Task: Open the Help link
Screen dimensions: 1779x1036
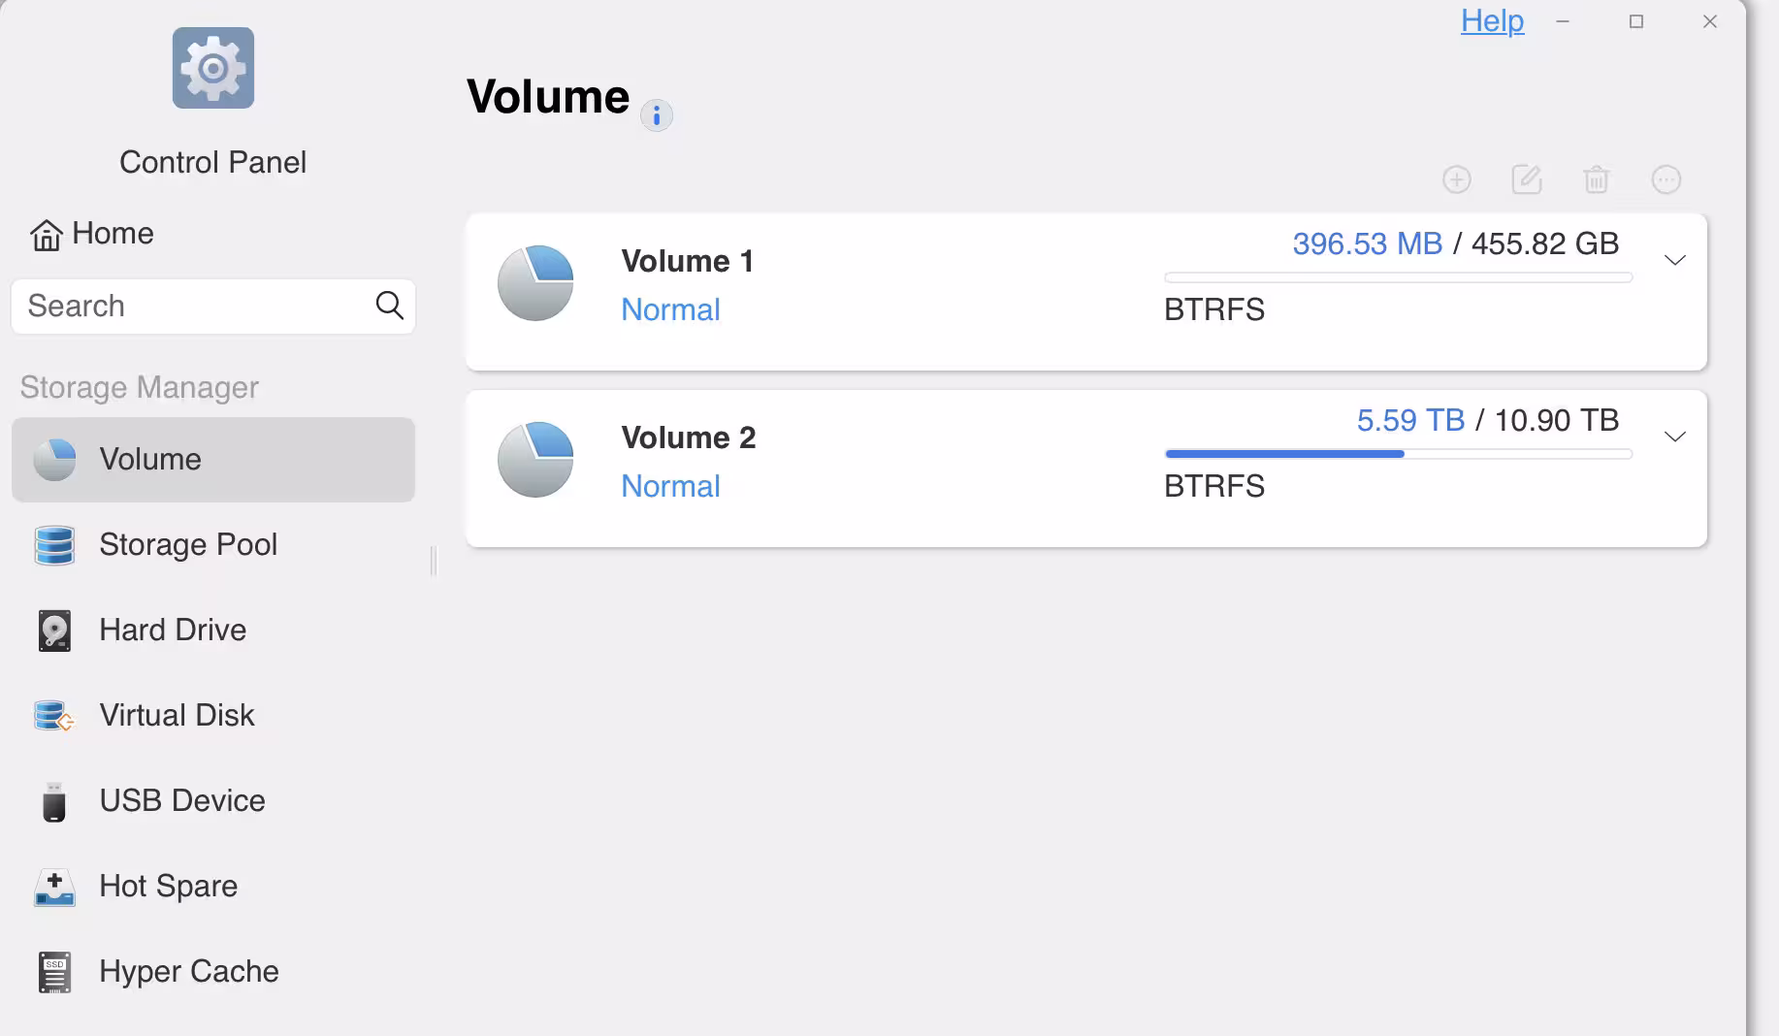Action: 1492,20
